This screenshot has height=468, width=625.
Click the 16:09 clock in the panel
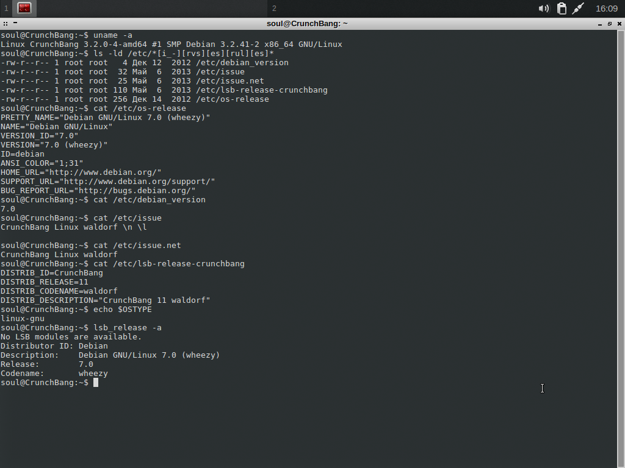pyautogui.click(x=607, y=9)
